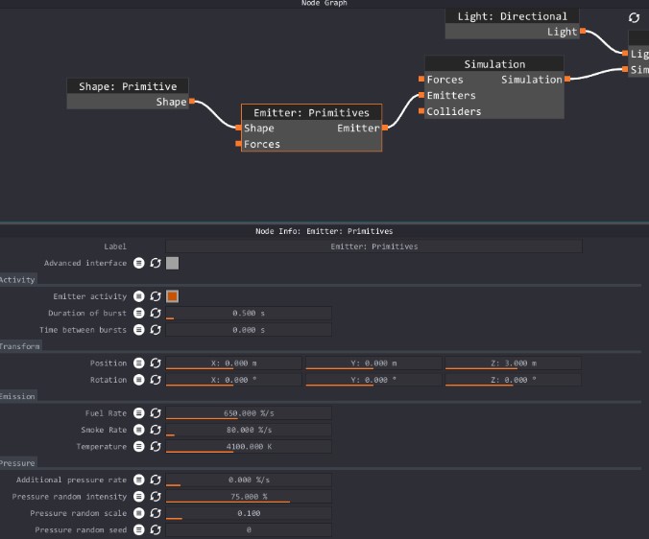Screen dimensions: 649x539
Task: Click the refresh icon in Node Graph corner
Action: (634, 18)
